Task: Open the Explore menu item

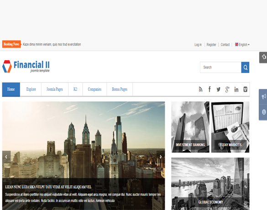Action: pos(31,89)
